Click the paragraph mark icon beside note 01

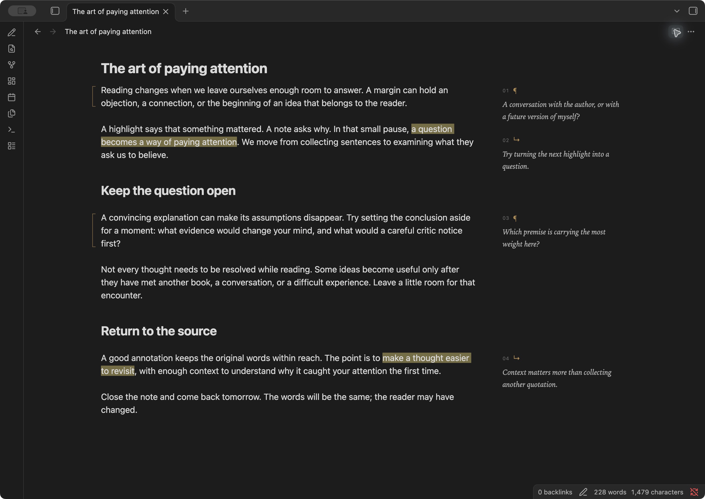[x=515, y=90]
